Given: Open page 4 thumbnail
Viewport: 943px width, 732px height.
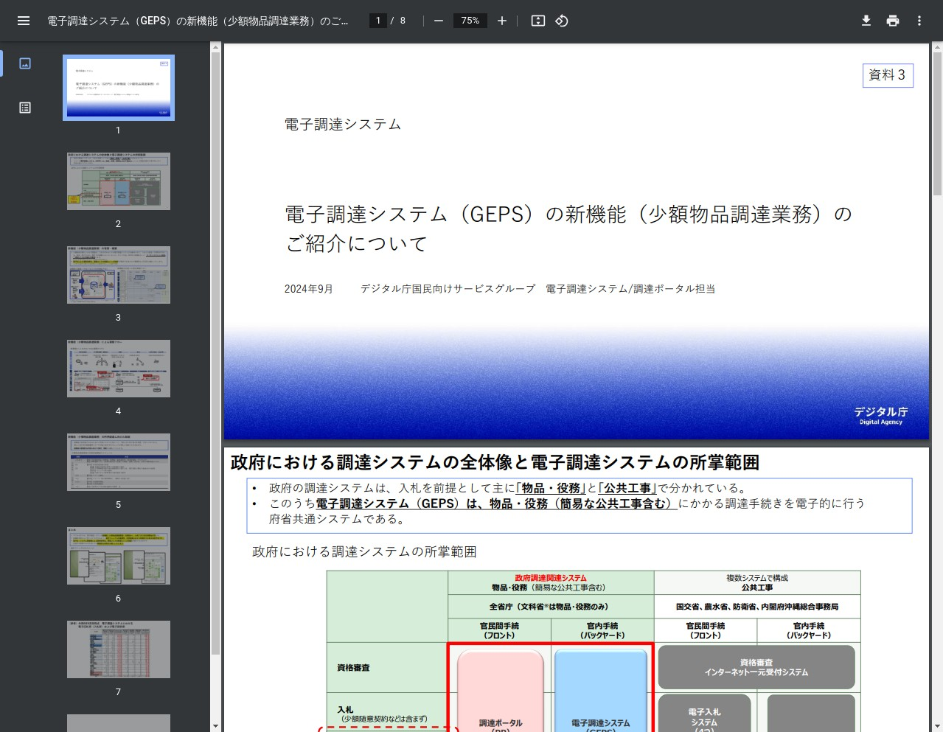Looking at the screenshot, I should [x=119, y=369].
